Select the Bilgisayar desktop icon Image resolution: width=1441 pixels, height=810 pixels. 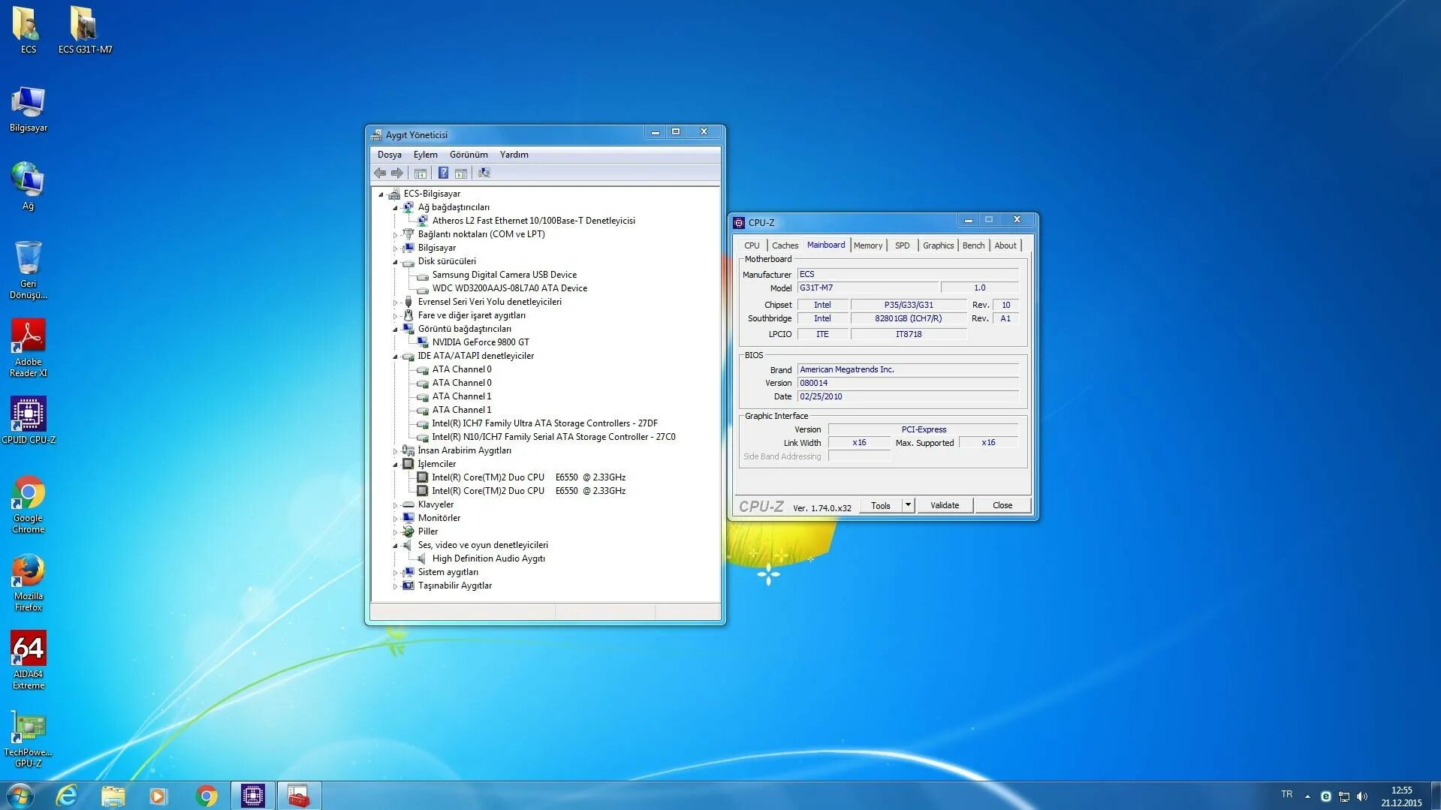click(28, 110)
